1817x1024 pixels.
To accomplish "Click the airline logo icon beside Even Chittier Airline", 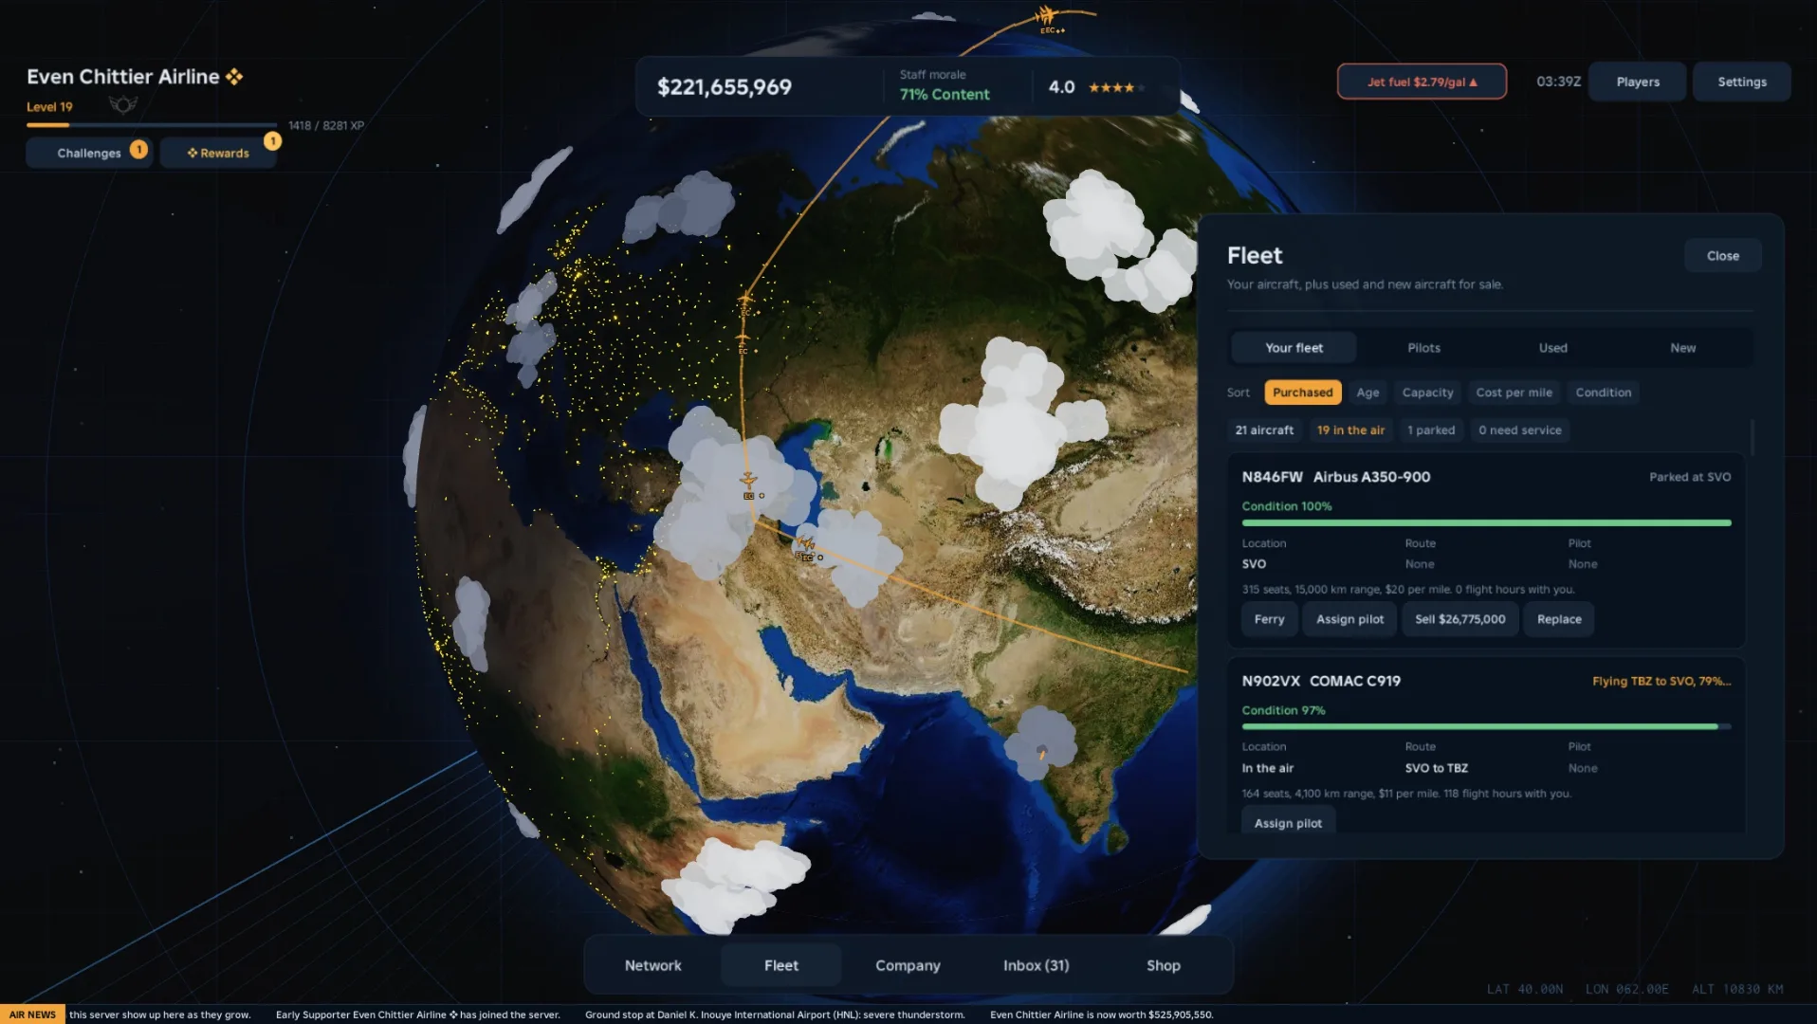I will (234, 77).
